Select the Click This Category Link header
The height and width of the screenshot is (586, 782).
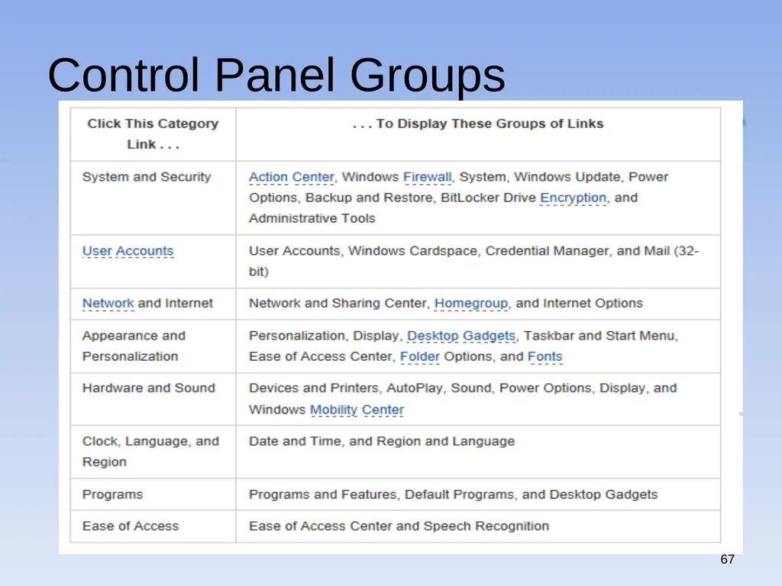pos(153,134)
